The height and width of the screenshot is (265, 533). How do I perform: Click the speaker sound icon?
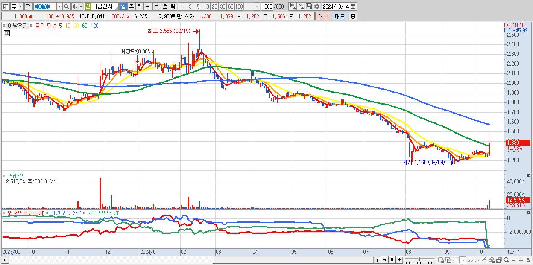[x=74, y=6]
